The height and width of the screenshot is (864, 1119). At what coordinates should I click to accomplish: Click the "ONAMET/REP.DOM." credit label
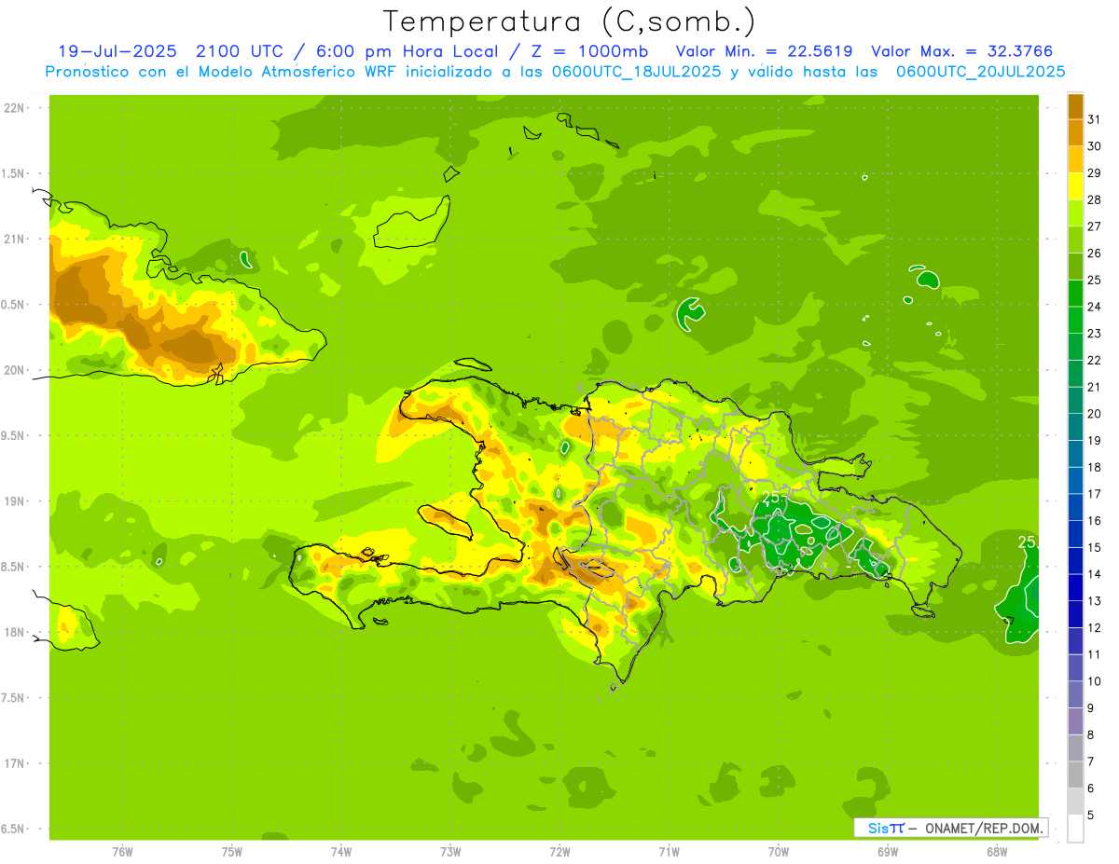click(983, 828)
